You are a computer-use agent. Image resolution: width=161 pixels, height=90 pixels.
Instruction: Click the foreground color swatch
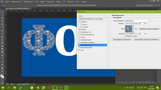pos(2,76)
